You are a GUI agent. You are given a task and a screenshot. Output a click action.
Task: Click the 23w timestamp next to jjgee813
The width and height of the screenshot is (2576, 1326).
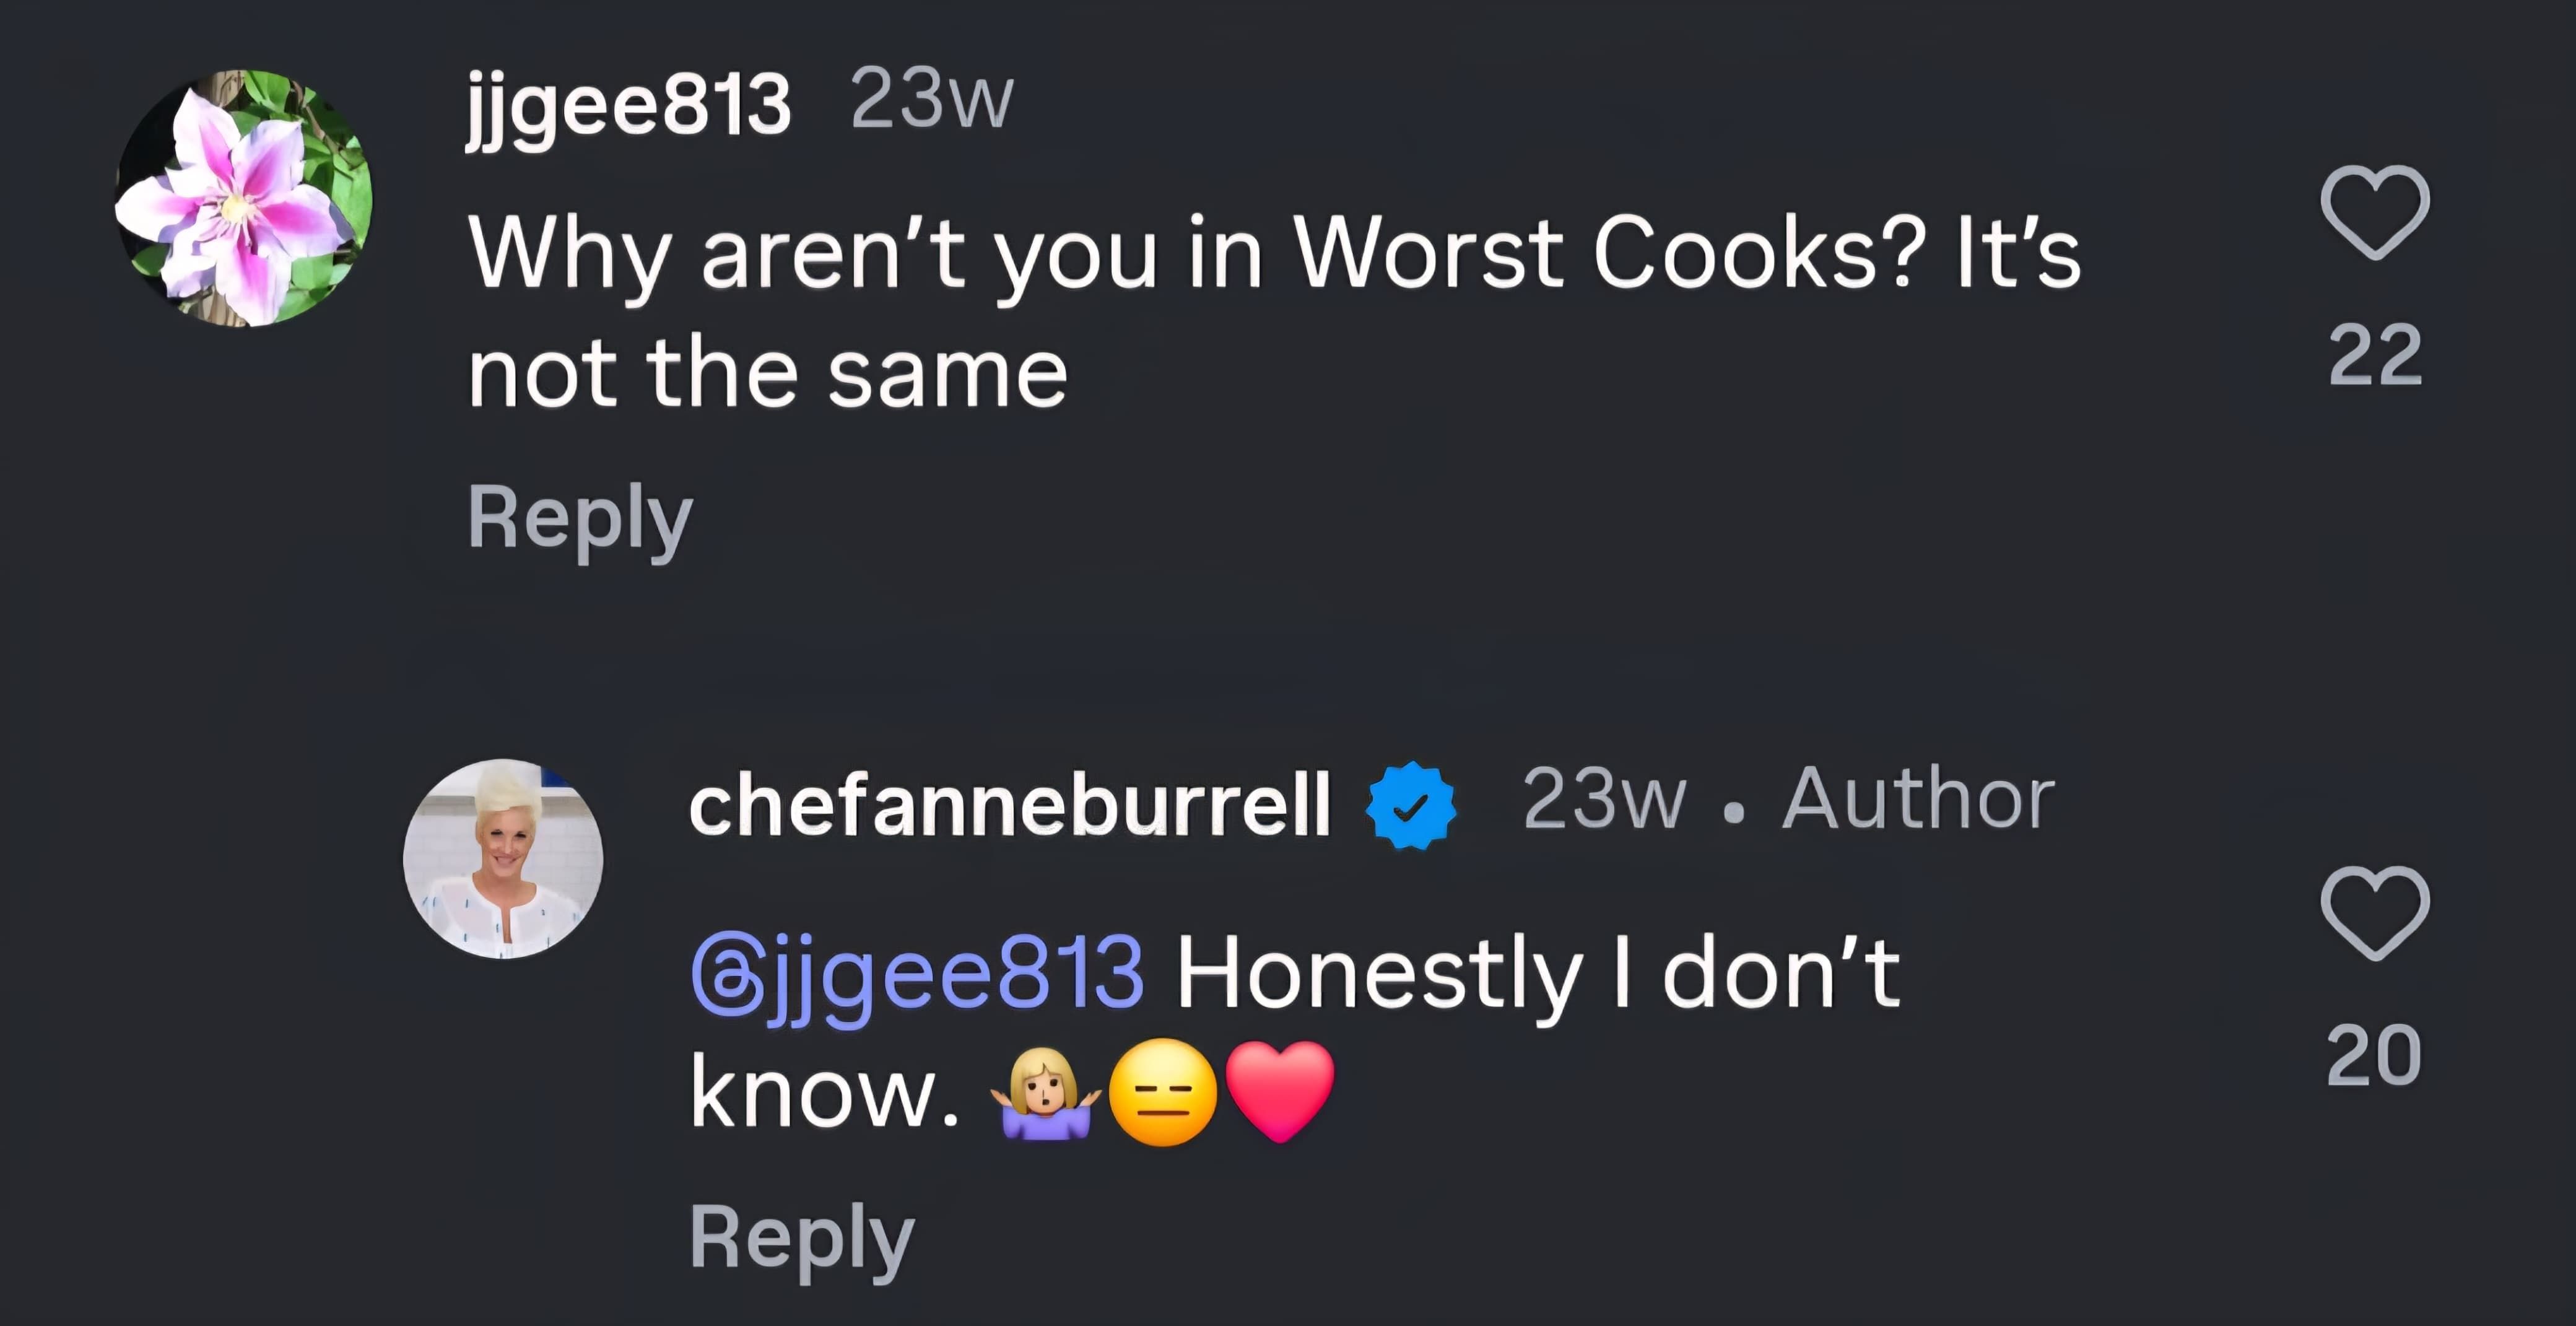coord(932,99)
